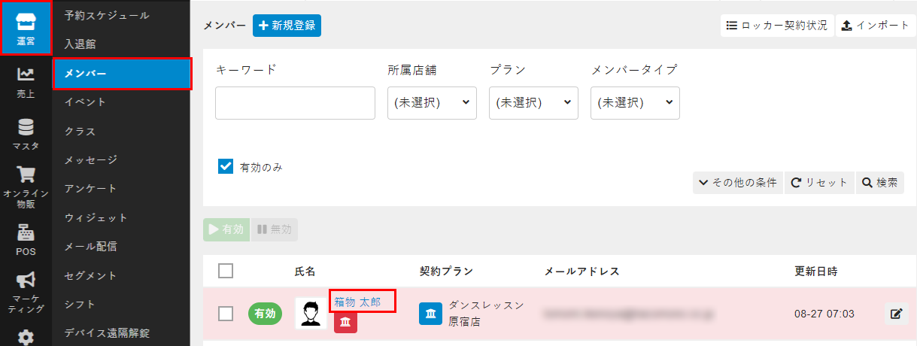Click the マスタ database icon
The width and height of the screenshot is (917, 346).
pyautogui.click(x=26, y=126)
